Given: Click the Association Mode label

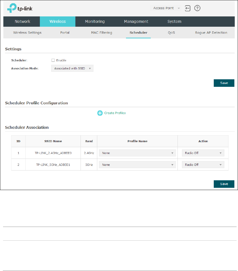Looking at the screenshot, I should tap(25, 68).
